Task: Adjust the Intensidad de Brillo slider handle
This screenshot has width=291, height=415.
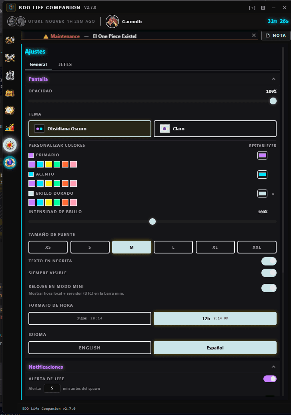Action: [153, 221]
